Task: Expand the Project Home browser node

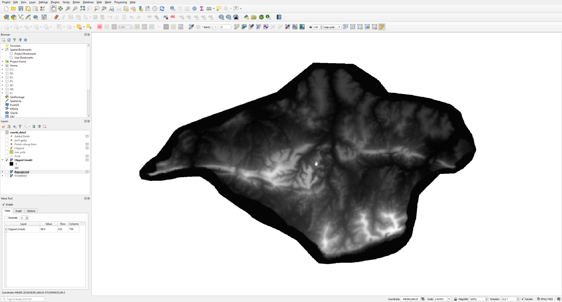Action: click(3, 62)
